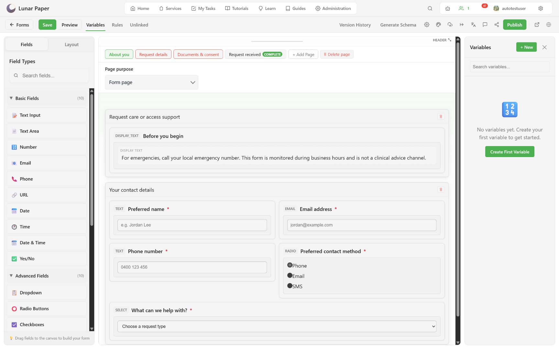The width and height of the screenshot is (559, 349).
Task: Click the export arrow icon
Action: [462, 25]
